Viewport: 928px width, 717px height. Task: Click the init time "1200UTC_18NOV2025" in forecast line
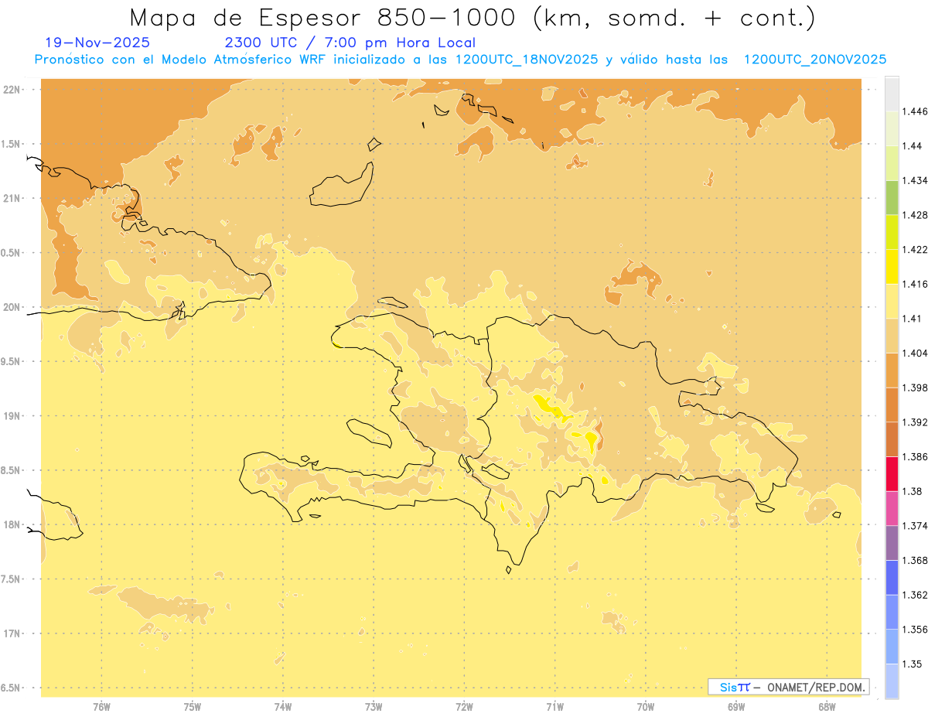pyautogui.click(x=527, y=60)
